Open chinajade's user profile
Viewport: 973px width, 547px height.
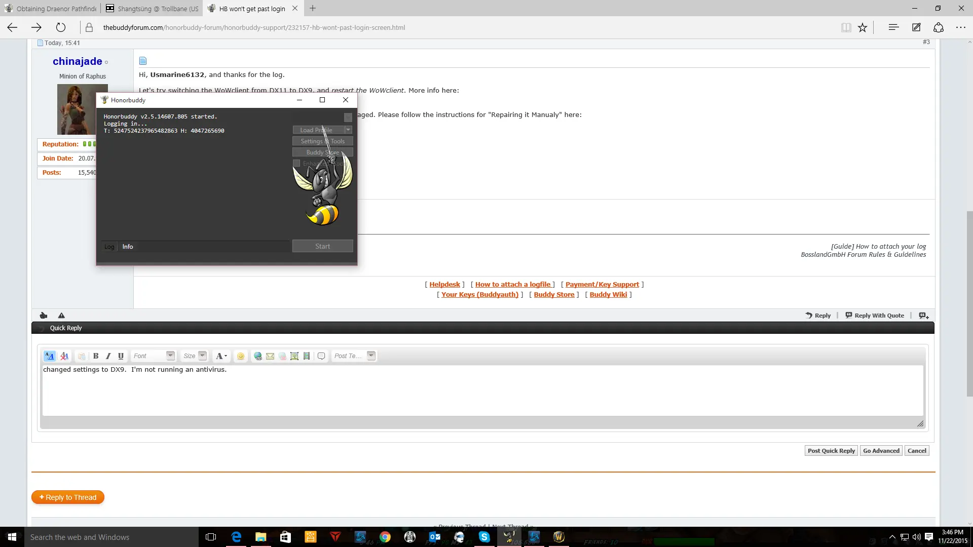tap(78, 61)
